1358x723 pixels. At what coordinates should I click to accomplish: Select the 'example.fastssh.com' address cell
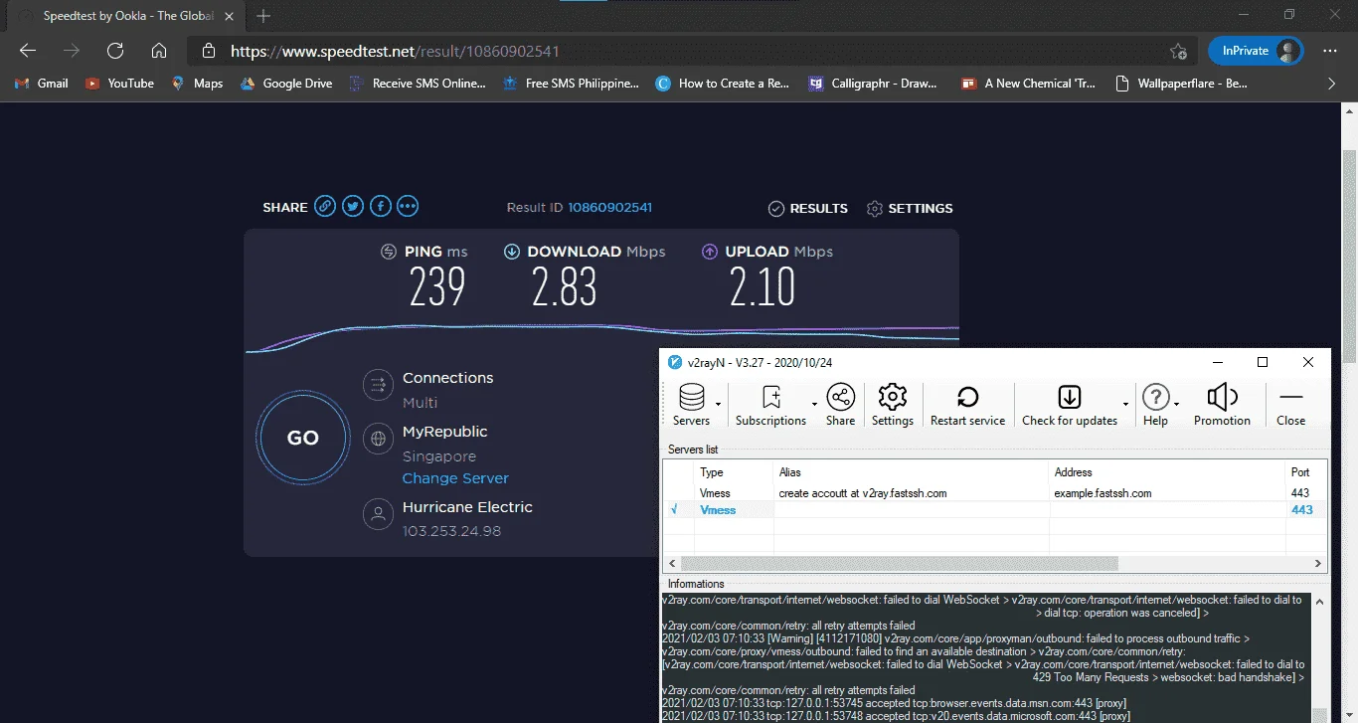[1103, 492]
